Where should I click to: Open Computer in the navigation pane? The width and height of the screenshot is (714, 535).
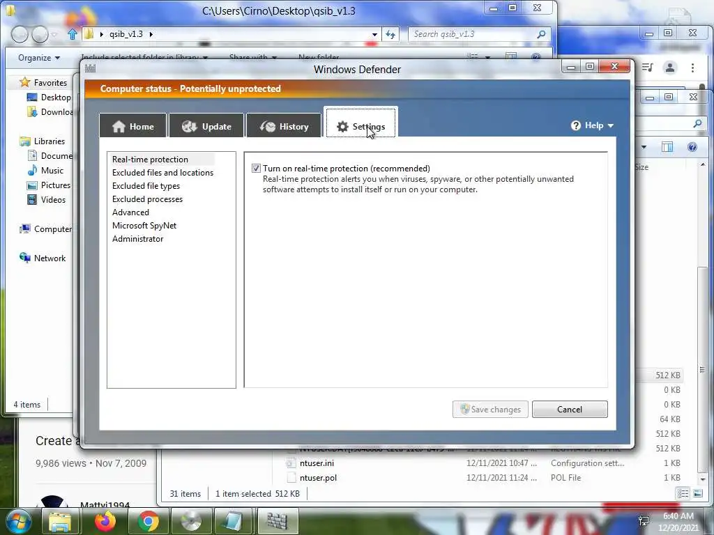click(x=45, y=228)
